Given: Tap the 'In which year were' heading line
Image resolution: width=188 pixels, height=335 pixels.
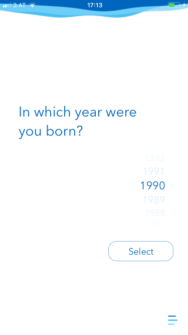Looking at the screenshot, I should pyautogui.click(x=78, y=112).
